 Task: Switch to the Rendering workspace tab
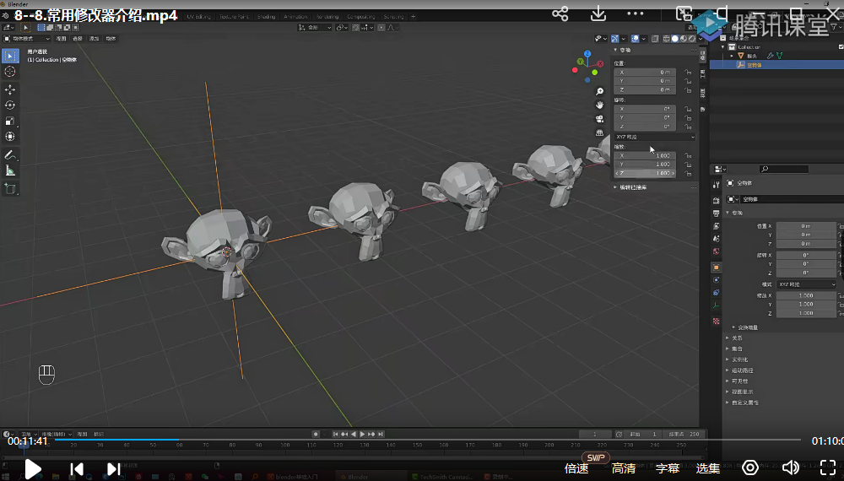(x=327, y=17)
